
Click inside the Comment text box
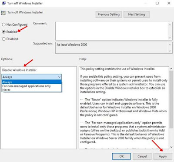coord(112,31)
